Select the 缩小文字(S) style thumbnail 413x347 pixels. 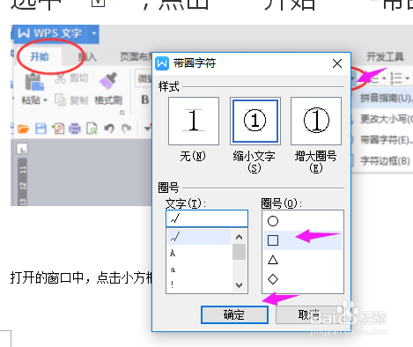254,121
